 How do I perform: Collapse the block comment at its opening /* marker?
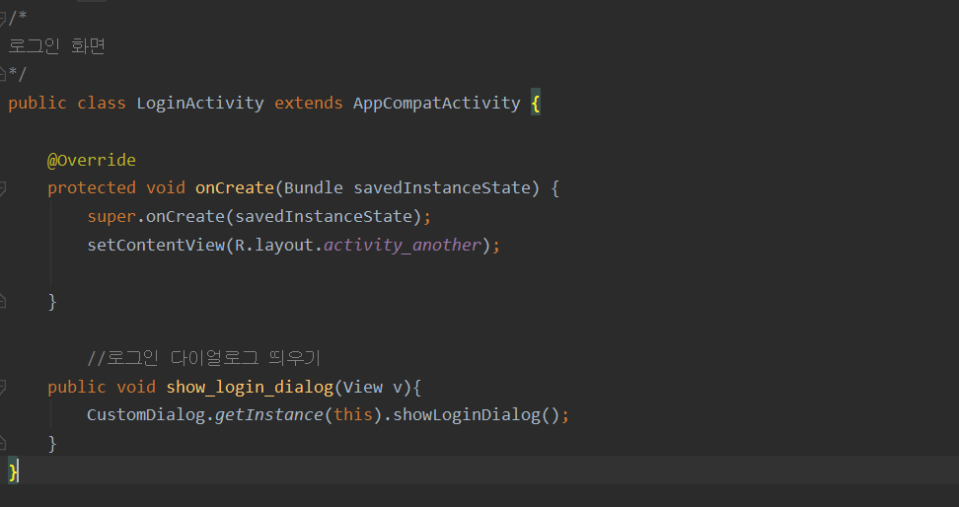[2, 17]
